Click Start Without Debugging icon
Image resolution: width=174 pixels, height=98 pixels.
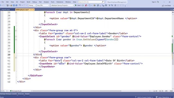(x=83, y=5)
